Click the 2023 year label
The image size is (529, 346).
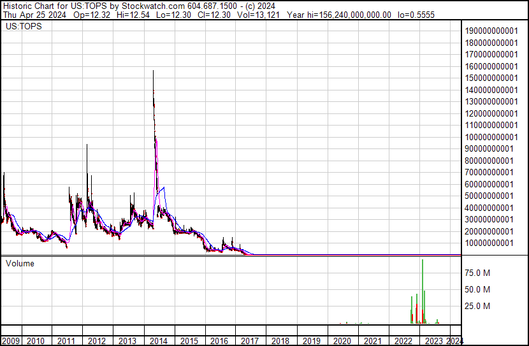coord(434,341)
